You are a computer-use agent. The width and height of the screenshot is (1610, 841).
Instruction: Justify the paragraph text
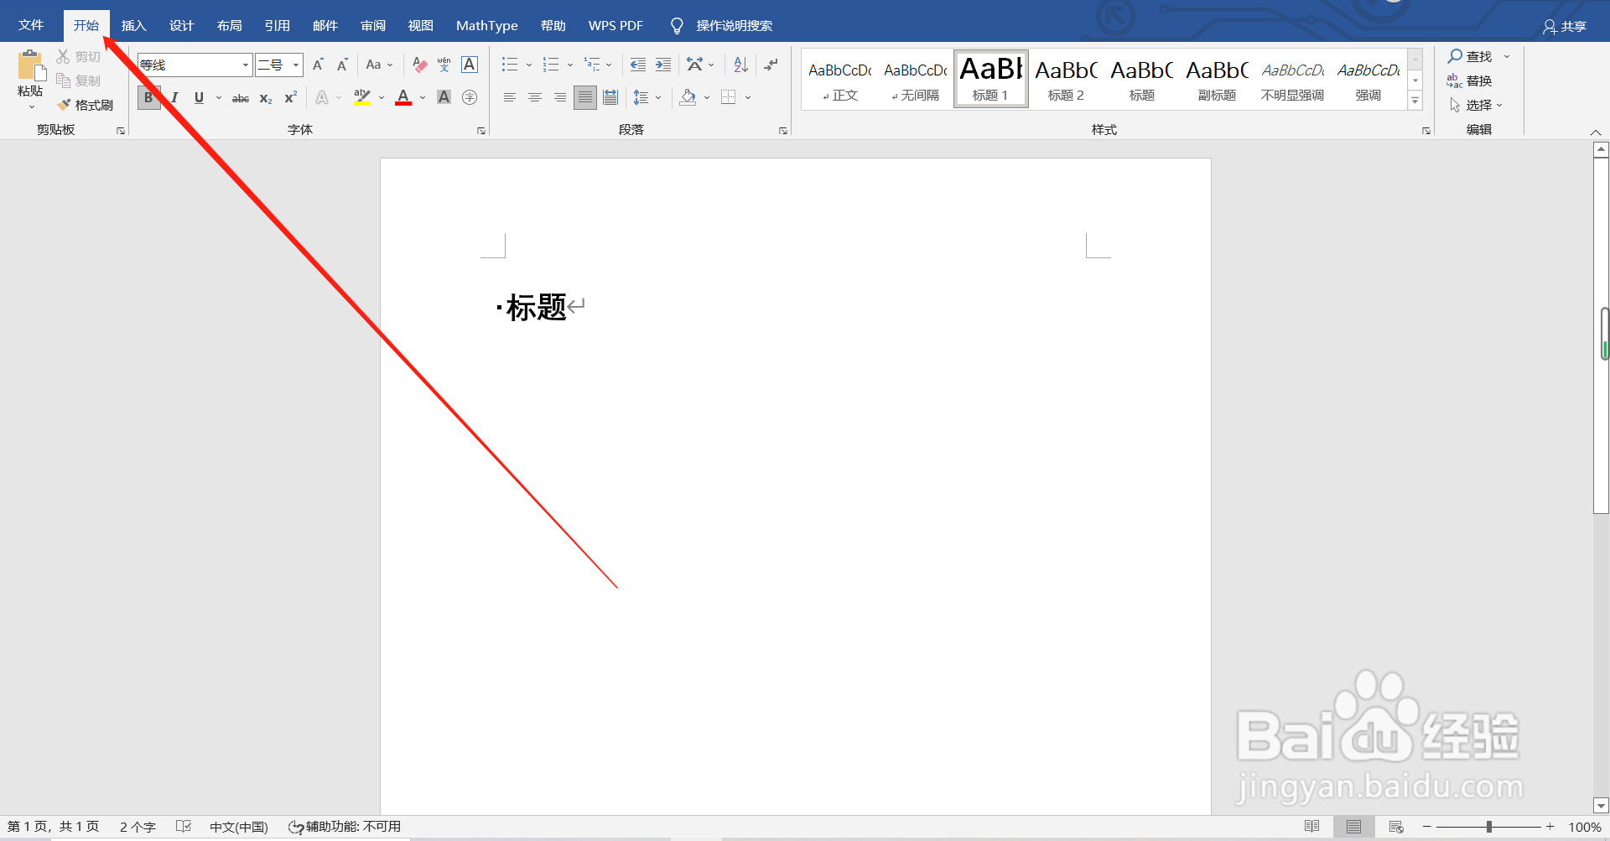pos(585,97)
